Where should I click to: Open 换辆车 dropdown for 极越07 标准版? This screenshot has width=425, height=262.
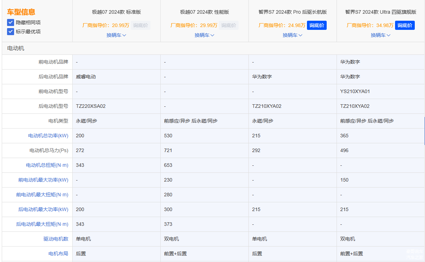pos(116,35)
